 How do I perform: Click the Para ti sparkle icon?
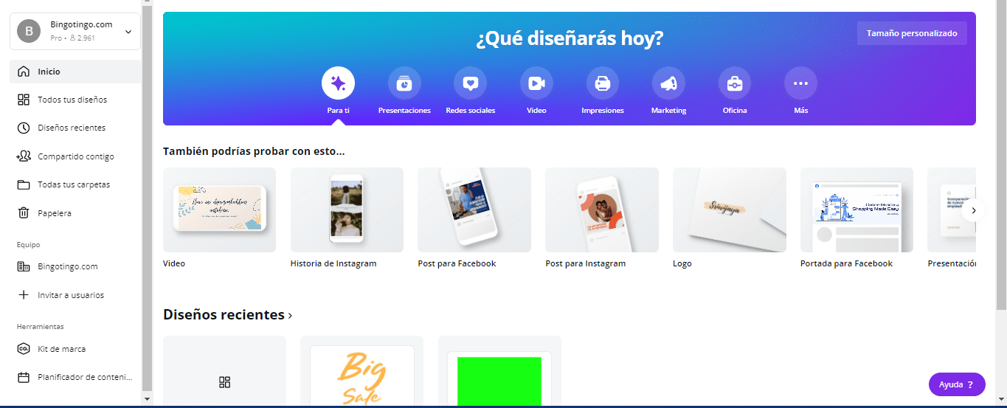point(338,83)
